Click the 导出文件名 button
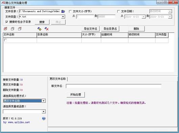This screenshot has width=179, height=133. [x=91, y=29]
